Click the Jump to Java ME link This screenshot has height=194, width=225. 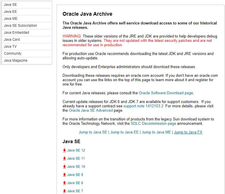[x=156, y=132]
